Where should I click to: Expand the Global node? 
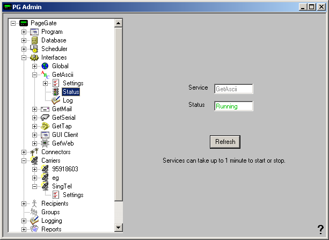pos(35,66)
